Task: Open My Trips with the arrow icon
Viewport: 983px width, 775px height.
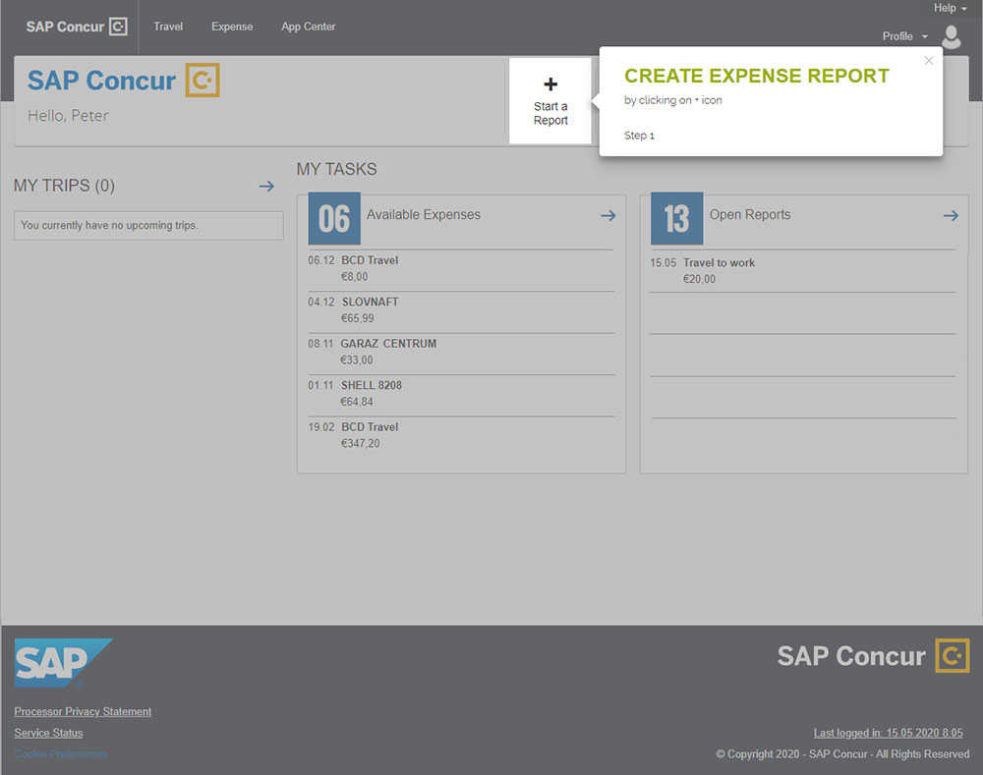Action: tap(266, 186)
